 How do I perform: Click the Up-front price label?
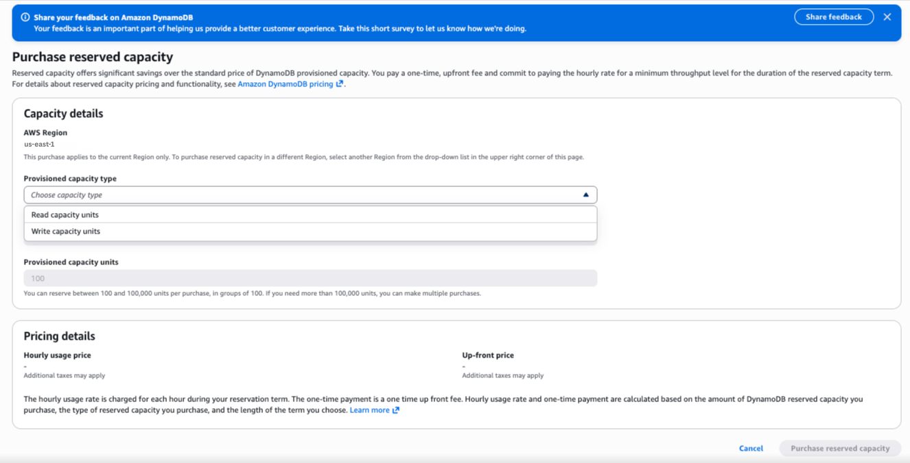point(488,355)
